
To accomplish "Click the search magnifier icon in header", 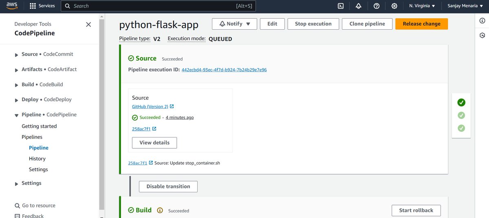I will click(x=68, y=6).
